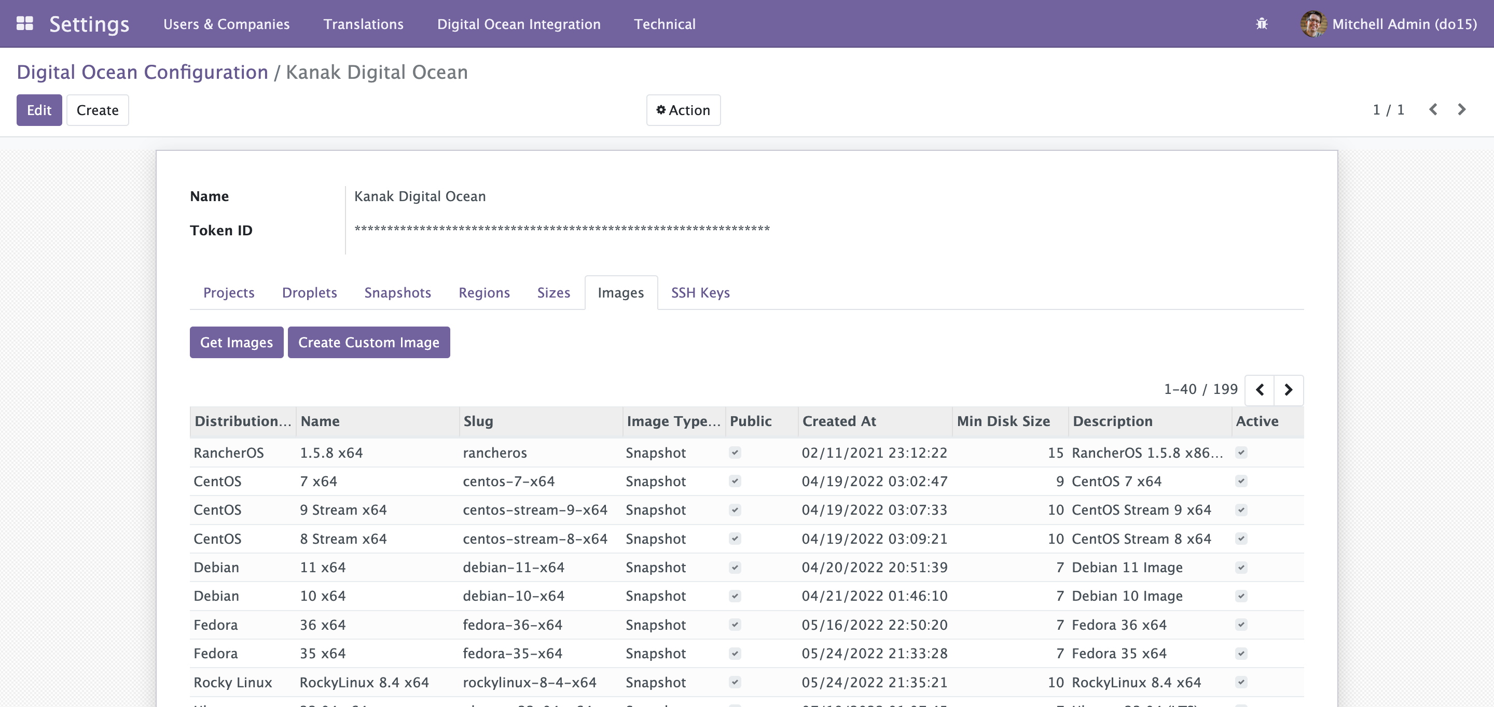Toggle Public checkbox in CentOS 7 x64 row

point(735,481)
